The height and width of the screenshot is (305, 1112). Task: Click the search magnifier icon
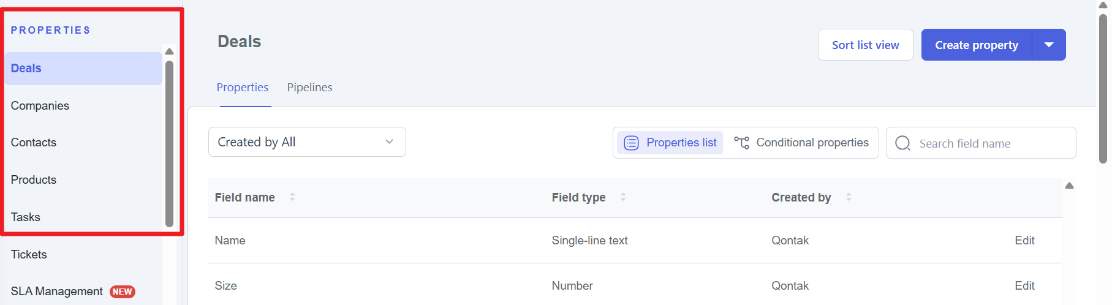click(902, 143)
